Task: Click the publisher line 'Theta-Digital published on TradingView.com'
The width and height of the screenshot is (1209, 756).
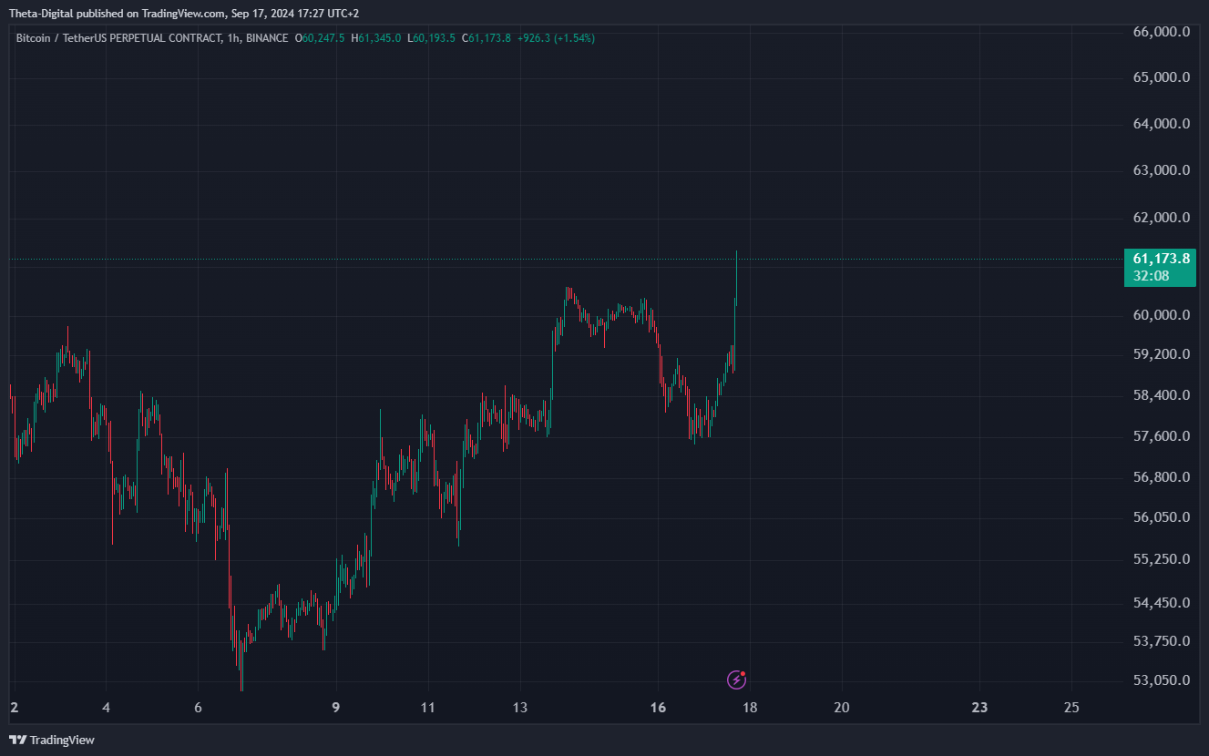Action: point(117,13)
